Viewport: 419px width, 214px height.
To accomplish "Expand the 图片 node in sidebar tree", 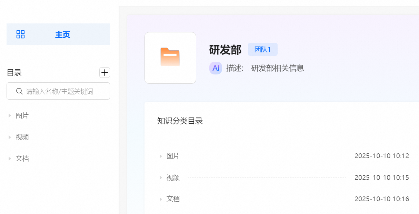I will [10, 116].
